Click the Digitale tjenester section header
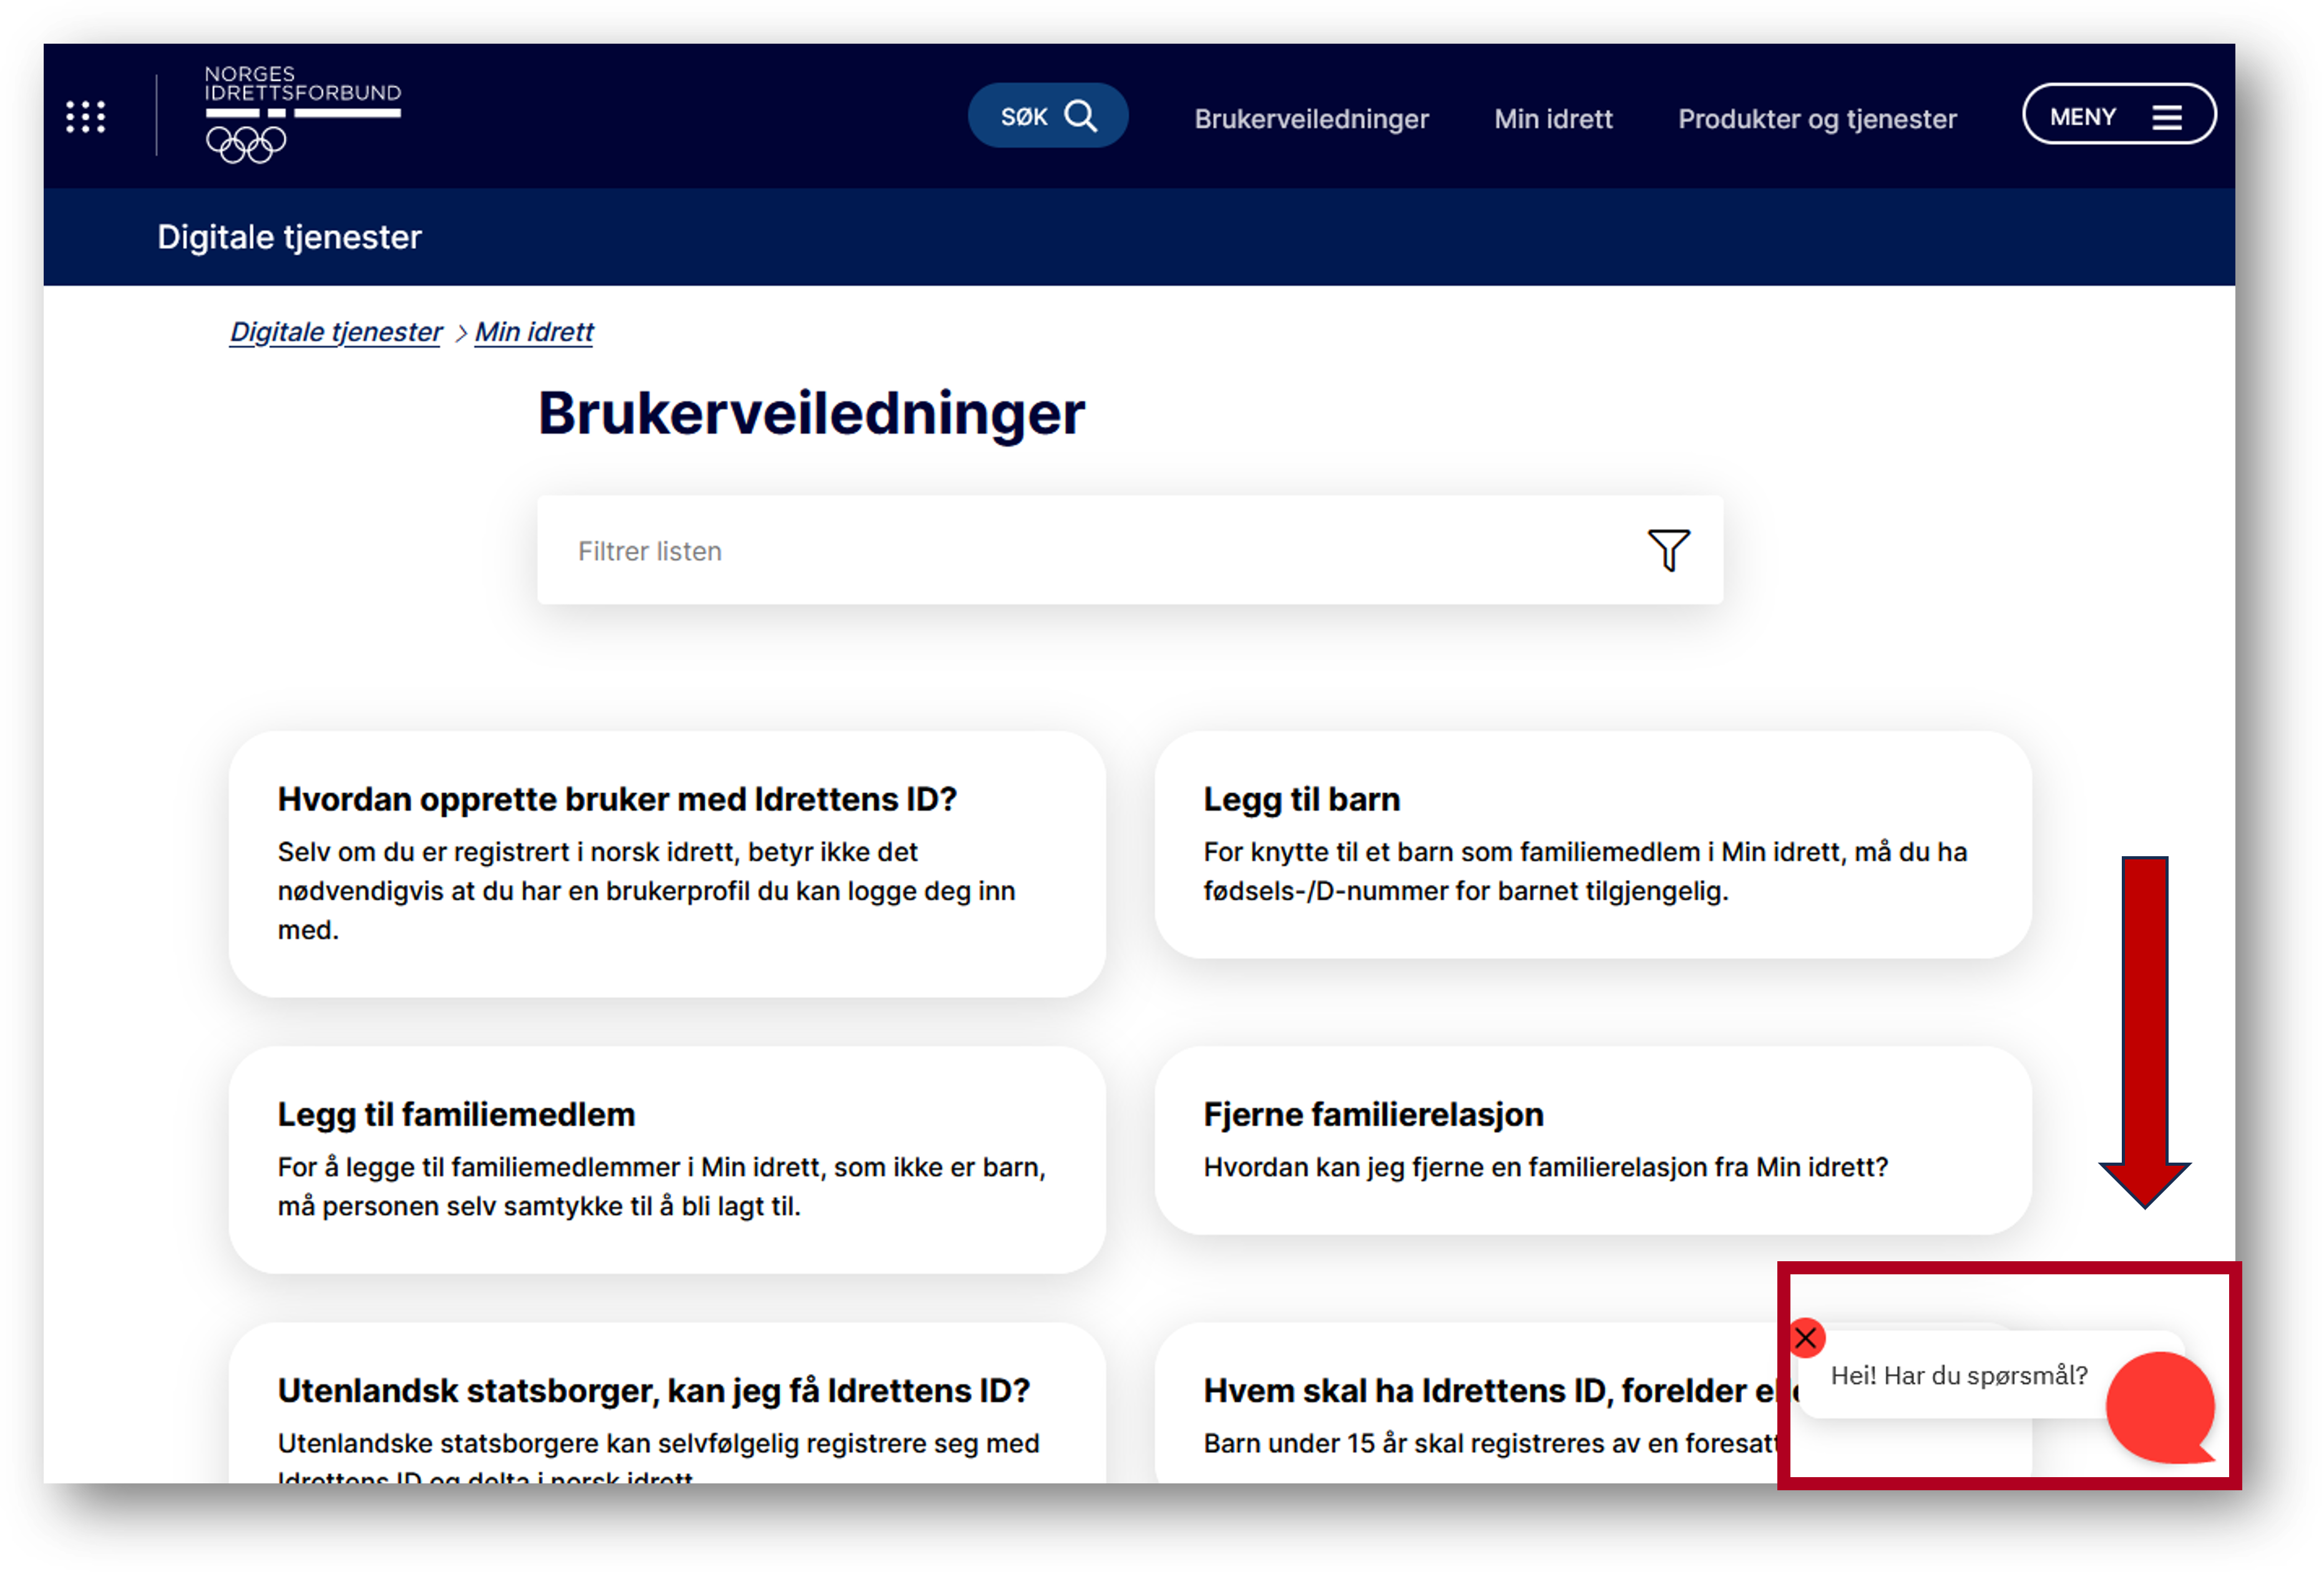2324x1572 pixels. pos(289,237)
